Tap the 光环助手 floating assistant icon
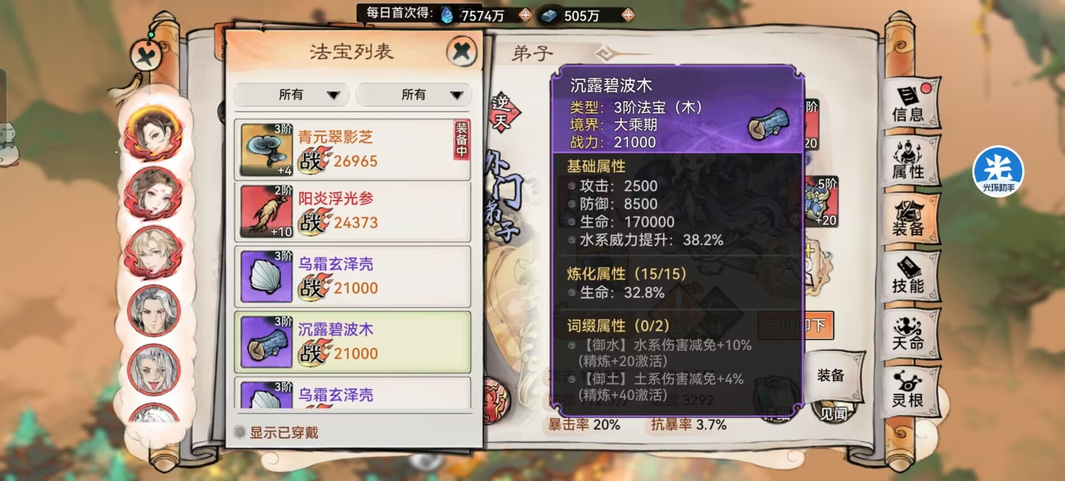1065x481 pixels. click(x=998, y=171)
